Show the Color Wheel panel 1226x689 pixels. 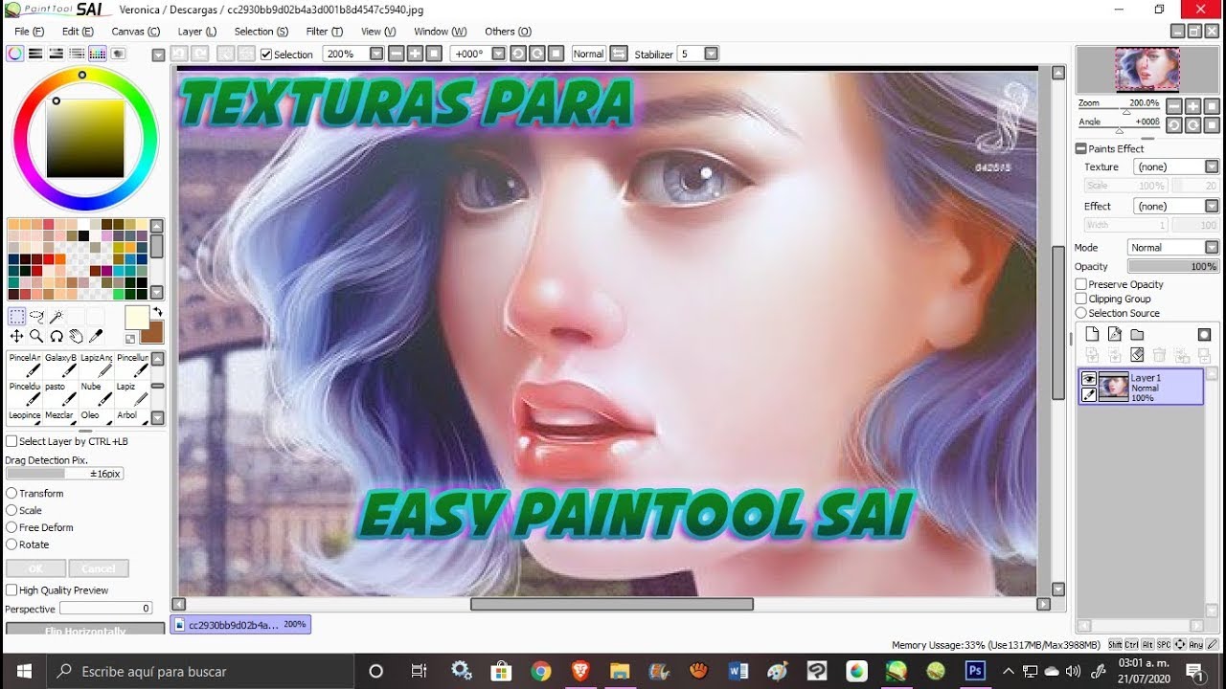click(15, 54)
